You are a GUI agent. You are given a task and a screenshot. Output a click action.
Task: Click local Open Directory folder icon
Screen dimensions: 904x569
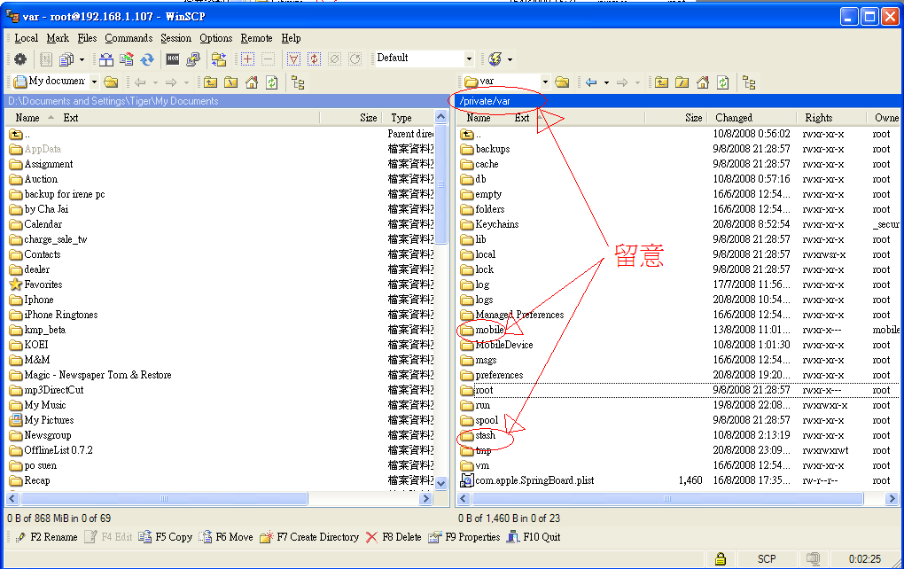[111, 82]
